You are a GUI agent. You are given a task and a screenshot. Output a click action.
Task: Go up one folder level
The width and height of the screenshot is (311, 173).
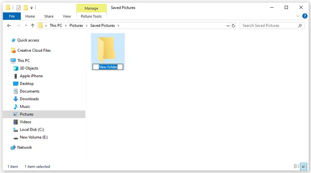33,26
